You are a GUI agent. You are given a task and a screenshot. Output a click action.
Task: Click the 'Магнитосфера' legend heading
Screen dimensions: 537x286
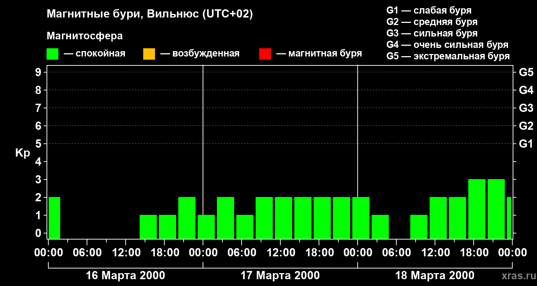coord(84,36)
